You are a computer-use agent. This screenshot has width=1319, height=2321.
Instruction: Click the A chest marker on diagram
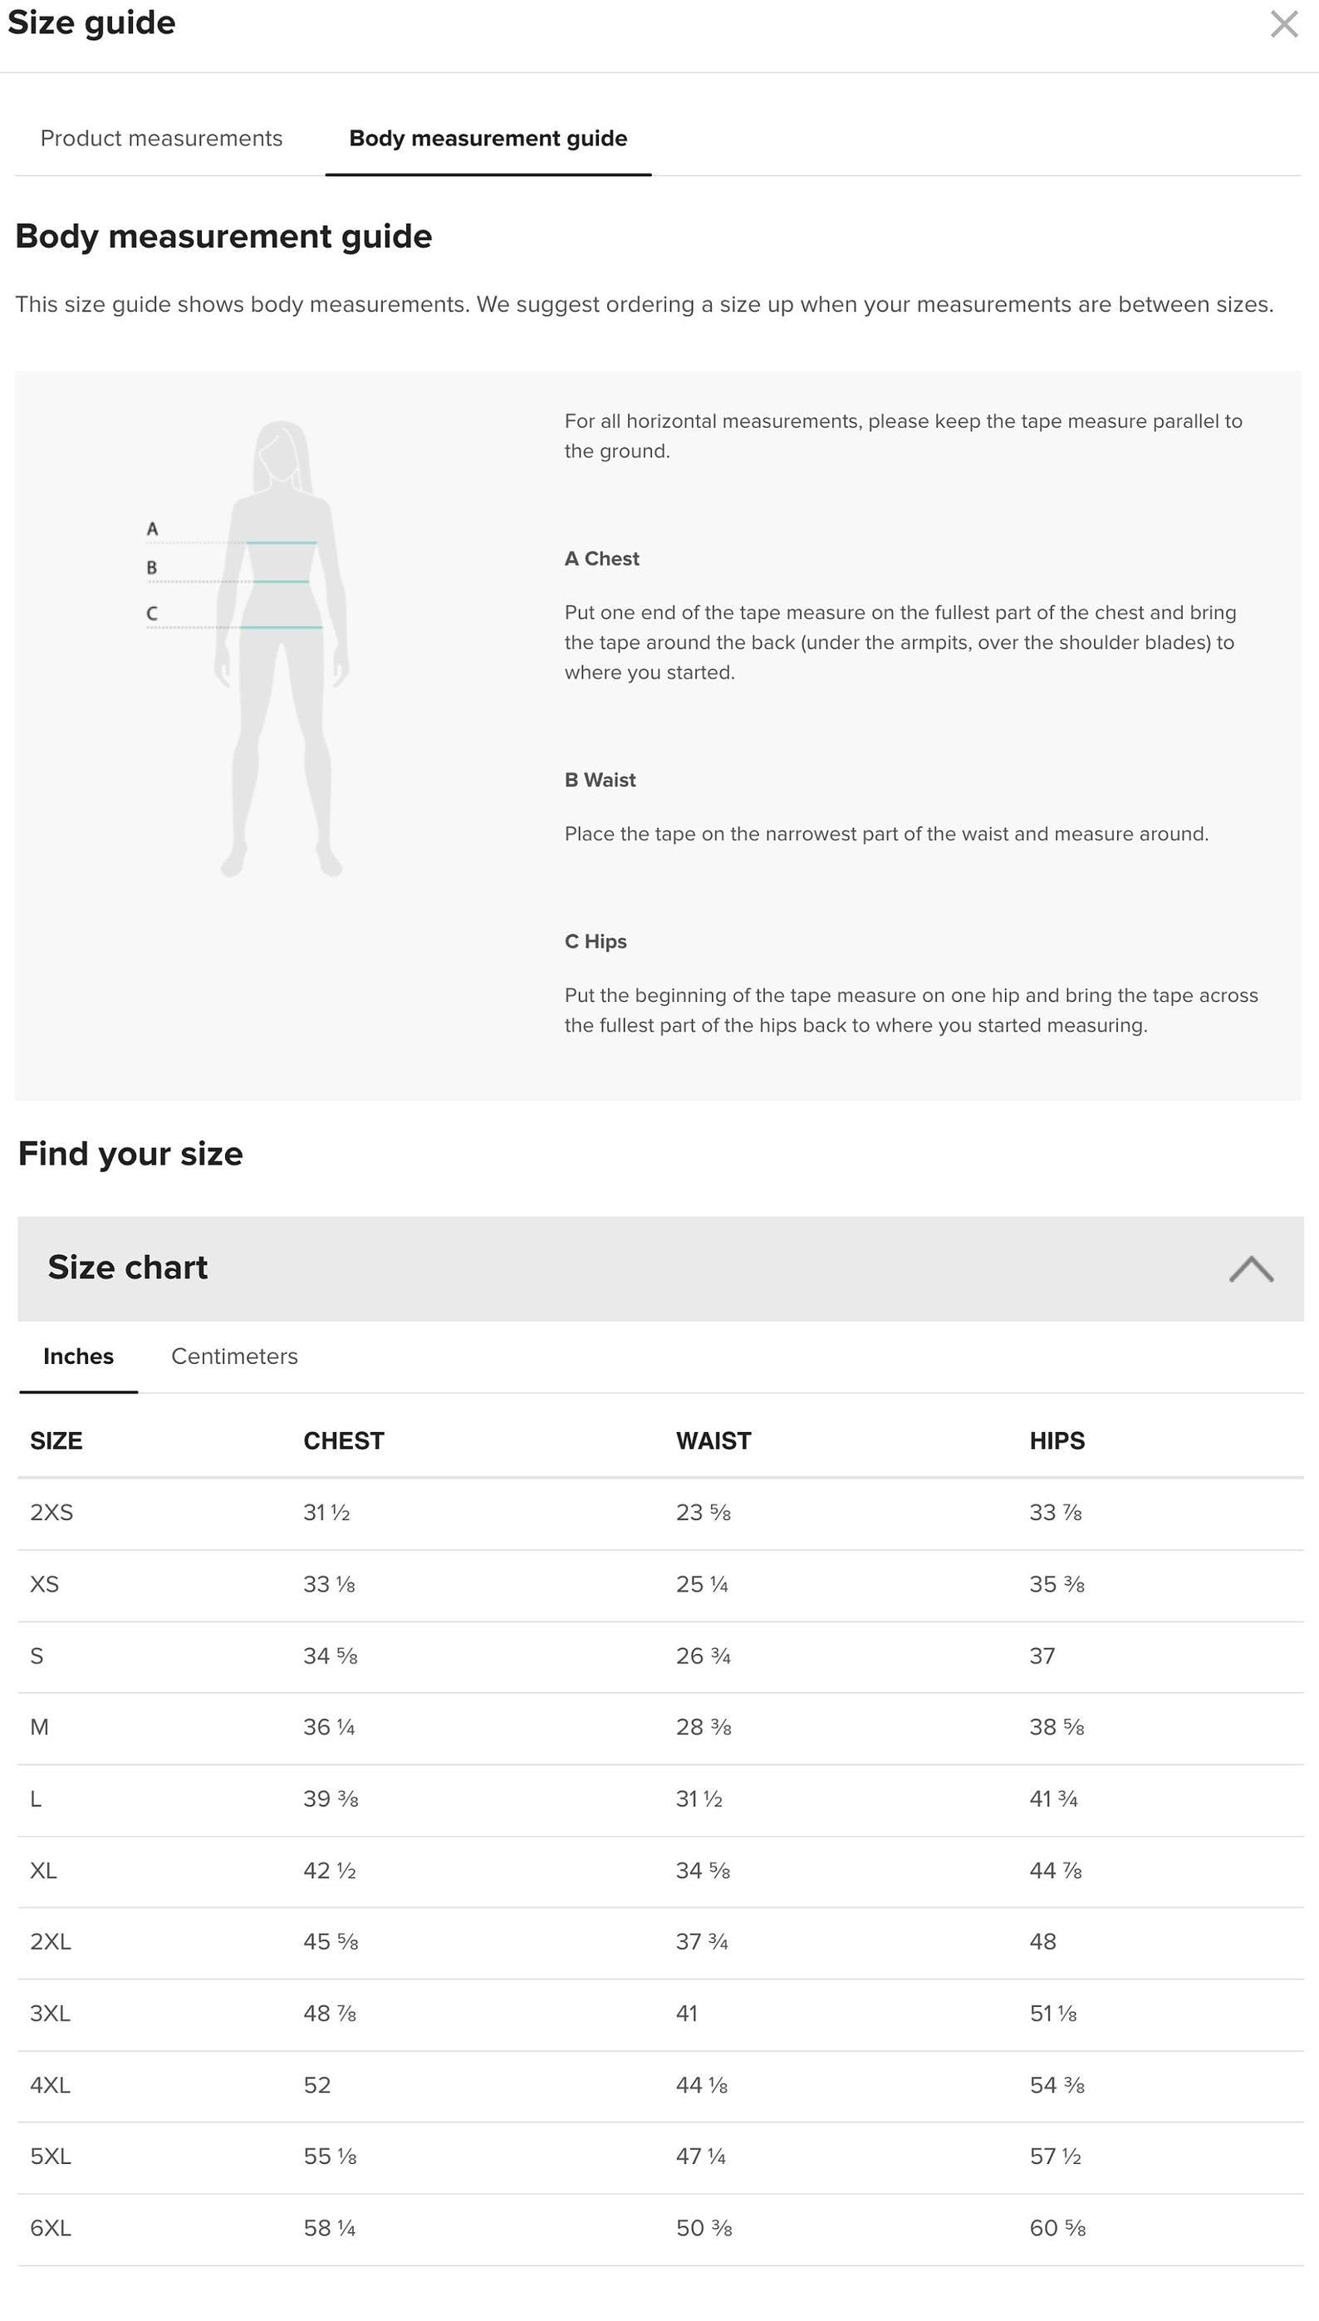pos(152,529)
